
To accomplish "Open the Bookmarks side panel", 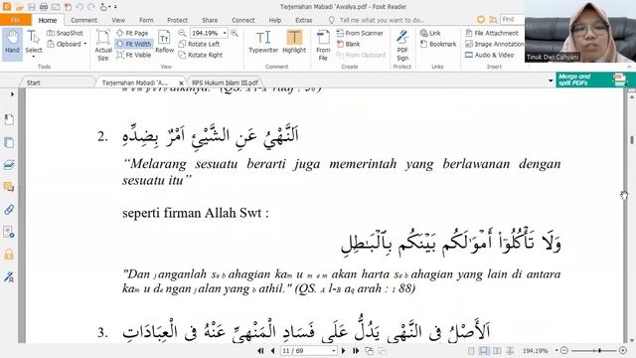I will pyautogui.click(x=9, y=119).
